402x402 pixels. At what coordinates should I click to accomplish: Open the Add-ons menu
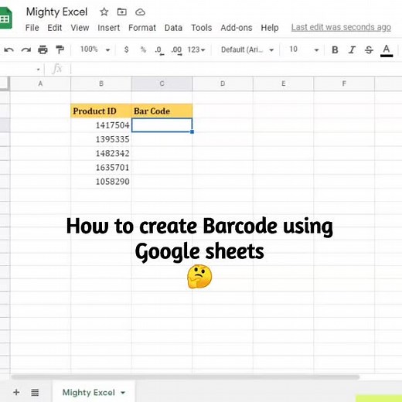[237, 28]
